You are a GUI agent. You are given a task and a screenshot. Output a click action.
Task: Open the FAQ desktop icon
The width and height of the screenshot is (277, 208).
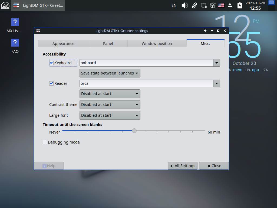[15, 46]
